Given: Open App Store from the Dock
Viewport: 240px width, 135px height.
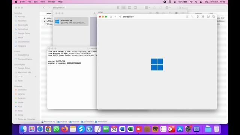Looking at the screenshot, I should 180,129.
